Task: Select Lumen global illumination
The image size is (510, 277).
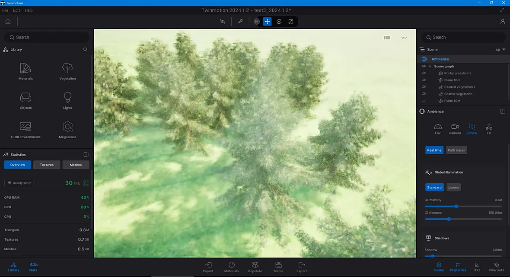Action: pyautogui.click(x=453, y=187)
